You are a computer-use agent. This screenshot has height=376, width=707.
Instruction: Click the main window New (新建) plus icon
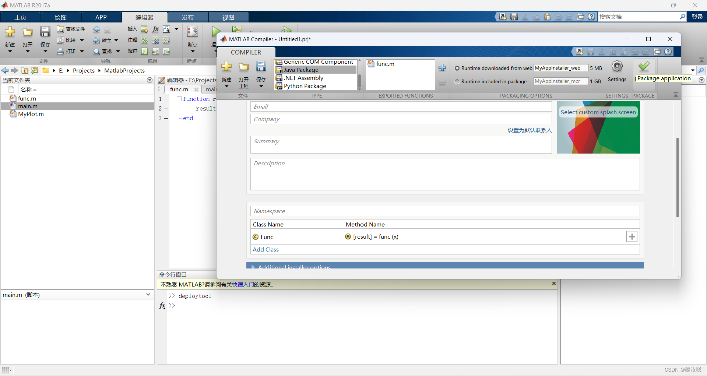point(10,32)
